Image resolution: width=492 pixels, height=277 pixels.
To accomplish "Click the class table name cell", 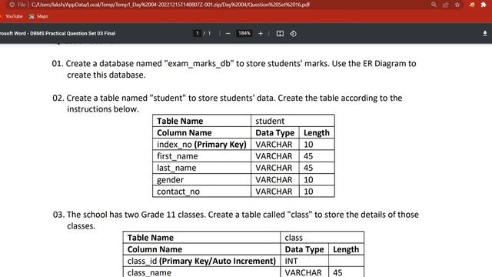I will [322, 238].
